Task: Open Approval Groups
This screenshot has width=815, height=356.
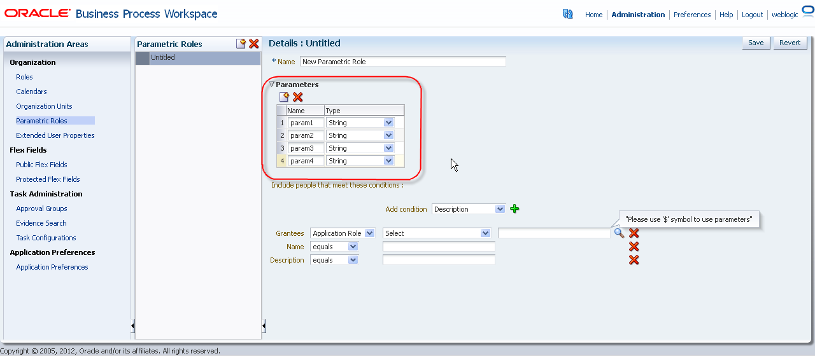Action: (41, 209)
